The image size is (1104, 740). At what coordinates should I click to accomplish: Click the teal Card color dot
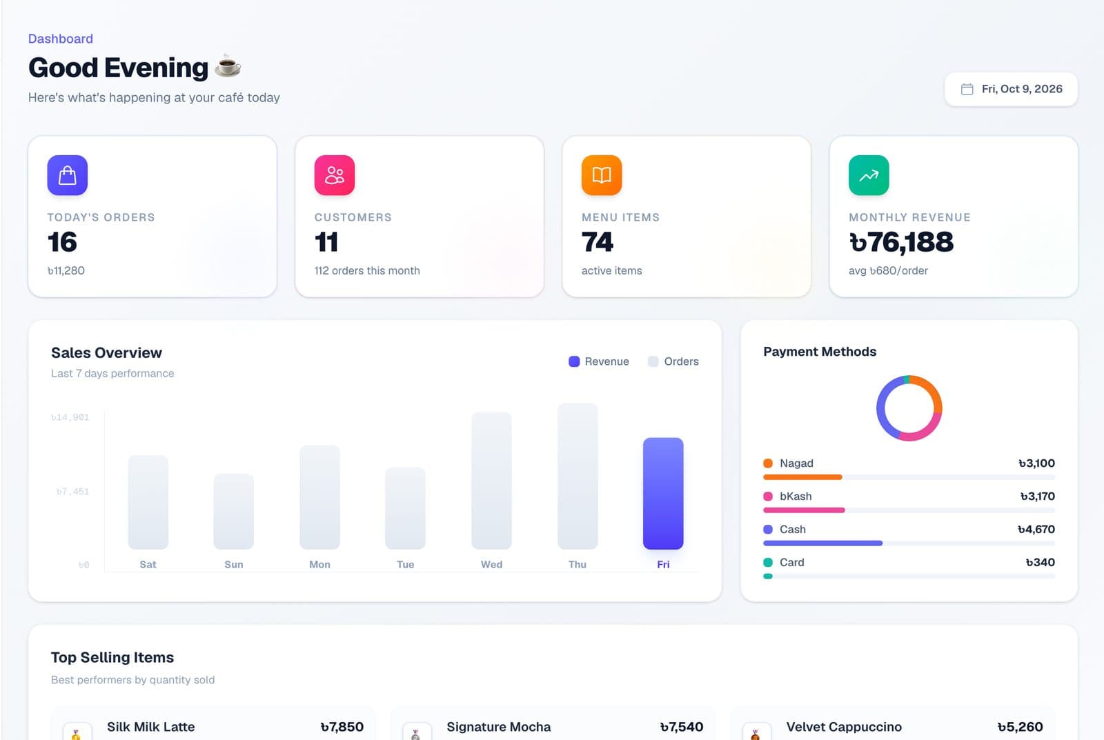click(x=768, y=563)
